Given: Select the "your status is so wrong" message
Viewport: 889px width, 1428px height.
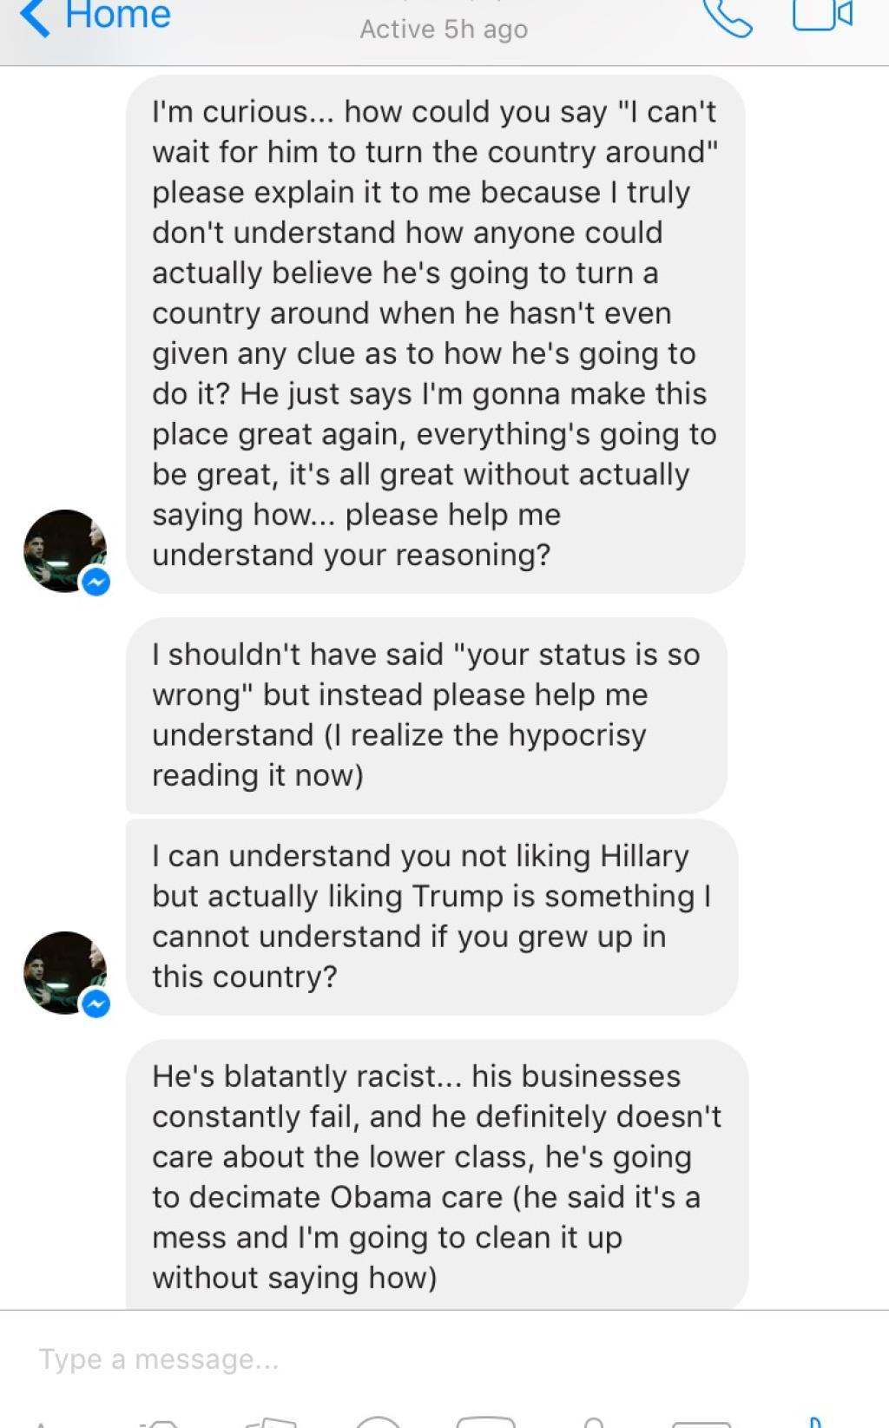Looking at the screenshot, I should tap(426, 715).
